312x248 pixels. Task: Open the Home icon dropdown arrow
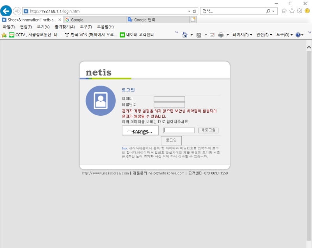pyautogui.click(x=191, y=35)
